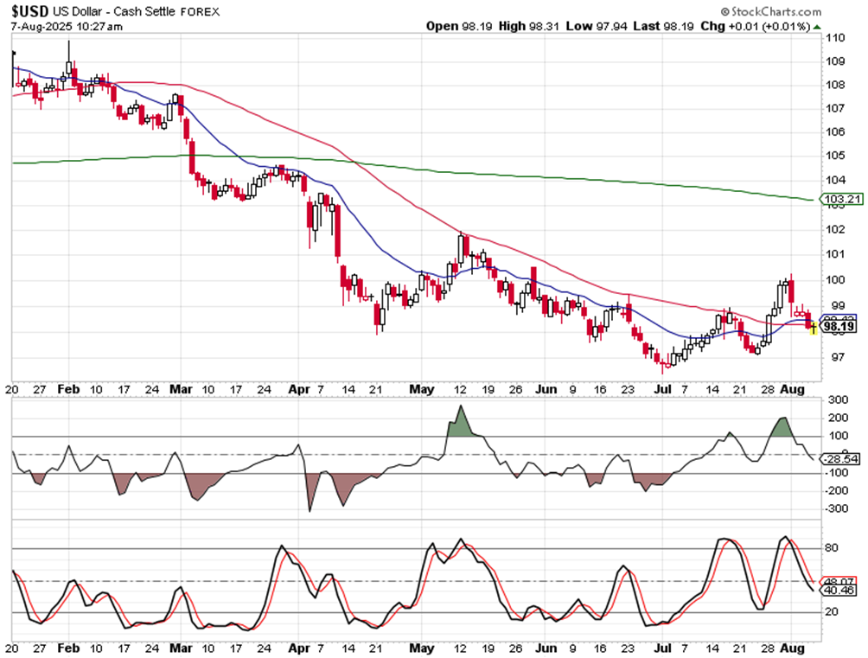The height and width of the screenshot is (658, 868).
Task: Click the 80 level on stochastic axis
Action: click(831, 548)
